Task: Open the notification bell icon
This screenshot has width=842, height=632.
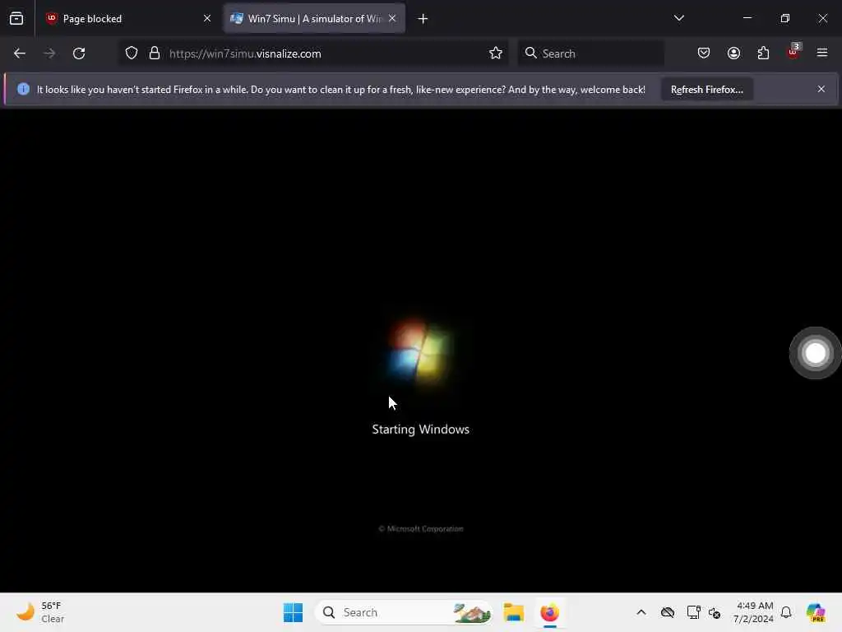Action: click(x=786, y=612)
